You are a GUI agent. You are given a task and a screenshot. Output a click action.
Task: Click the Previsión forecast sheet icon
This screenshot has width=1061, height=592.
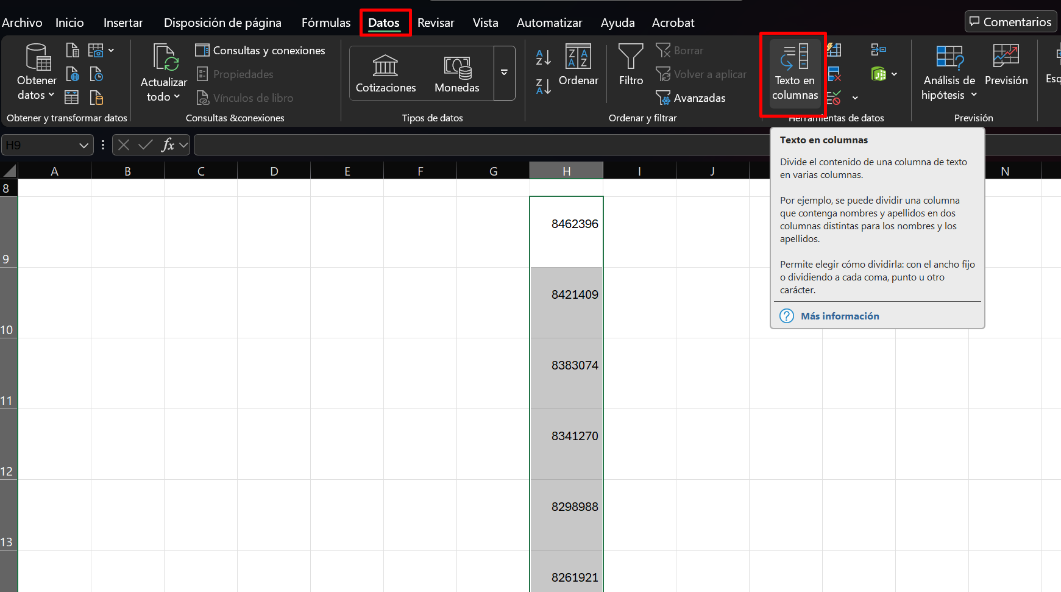click(x=1006, y=65)
